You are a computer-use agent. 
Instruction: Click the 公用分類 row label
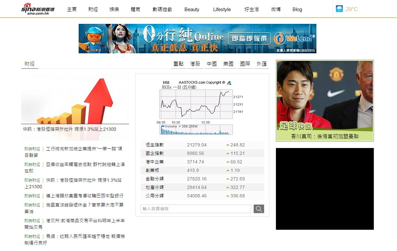pyautogui.click(x=155, y=196)
